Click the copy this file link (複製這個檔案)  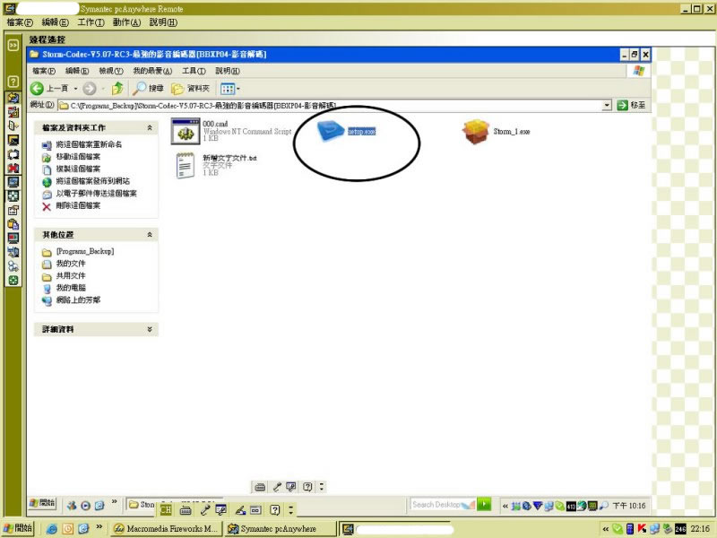78,169
